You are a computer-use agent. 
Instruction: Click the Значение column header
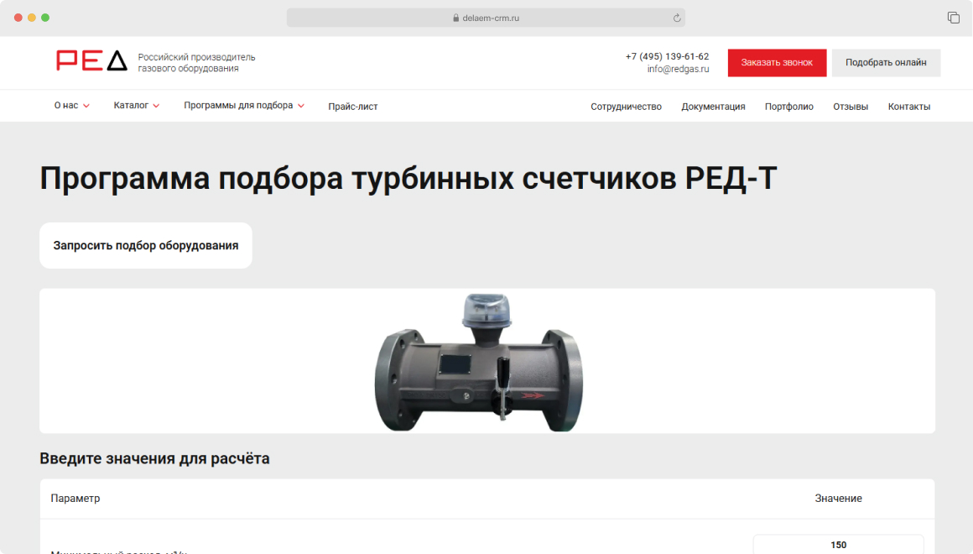point(838,498)
